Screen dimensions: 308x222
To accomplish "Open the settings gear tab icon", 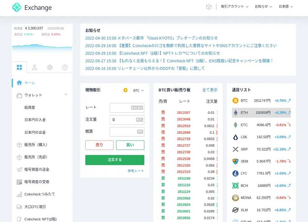I will pyautogui.click(x=50, y=67).
